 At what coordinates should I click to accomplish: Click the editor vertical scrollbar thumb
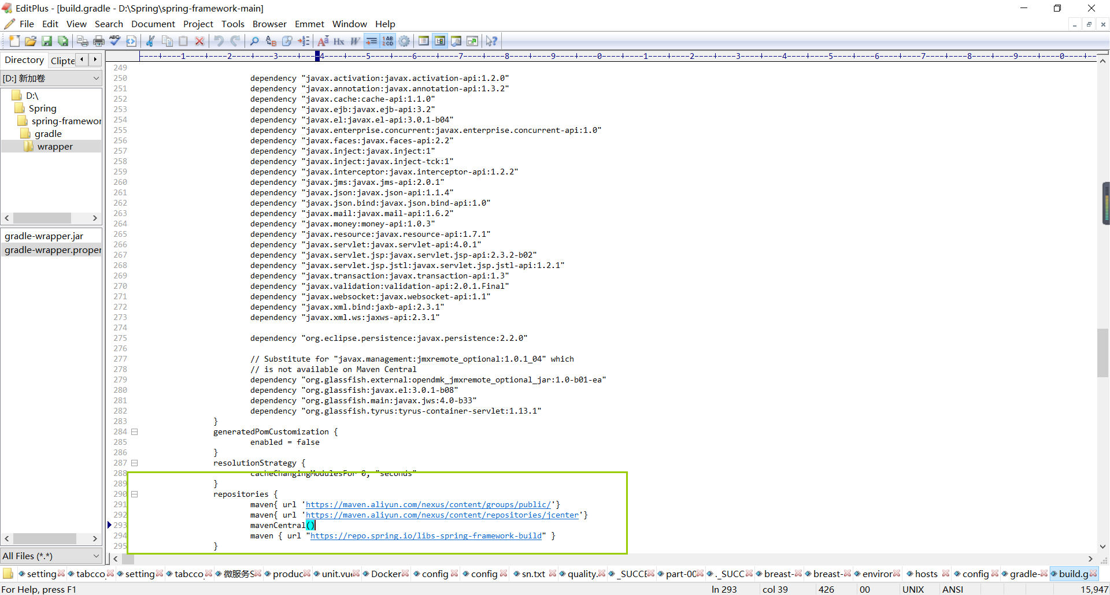pos(1102,352)
